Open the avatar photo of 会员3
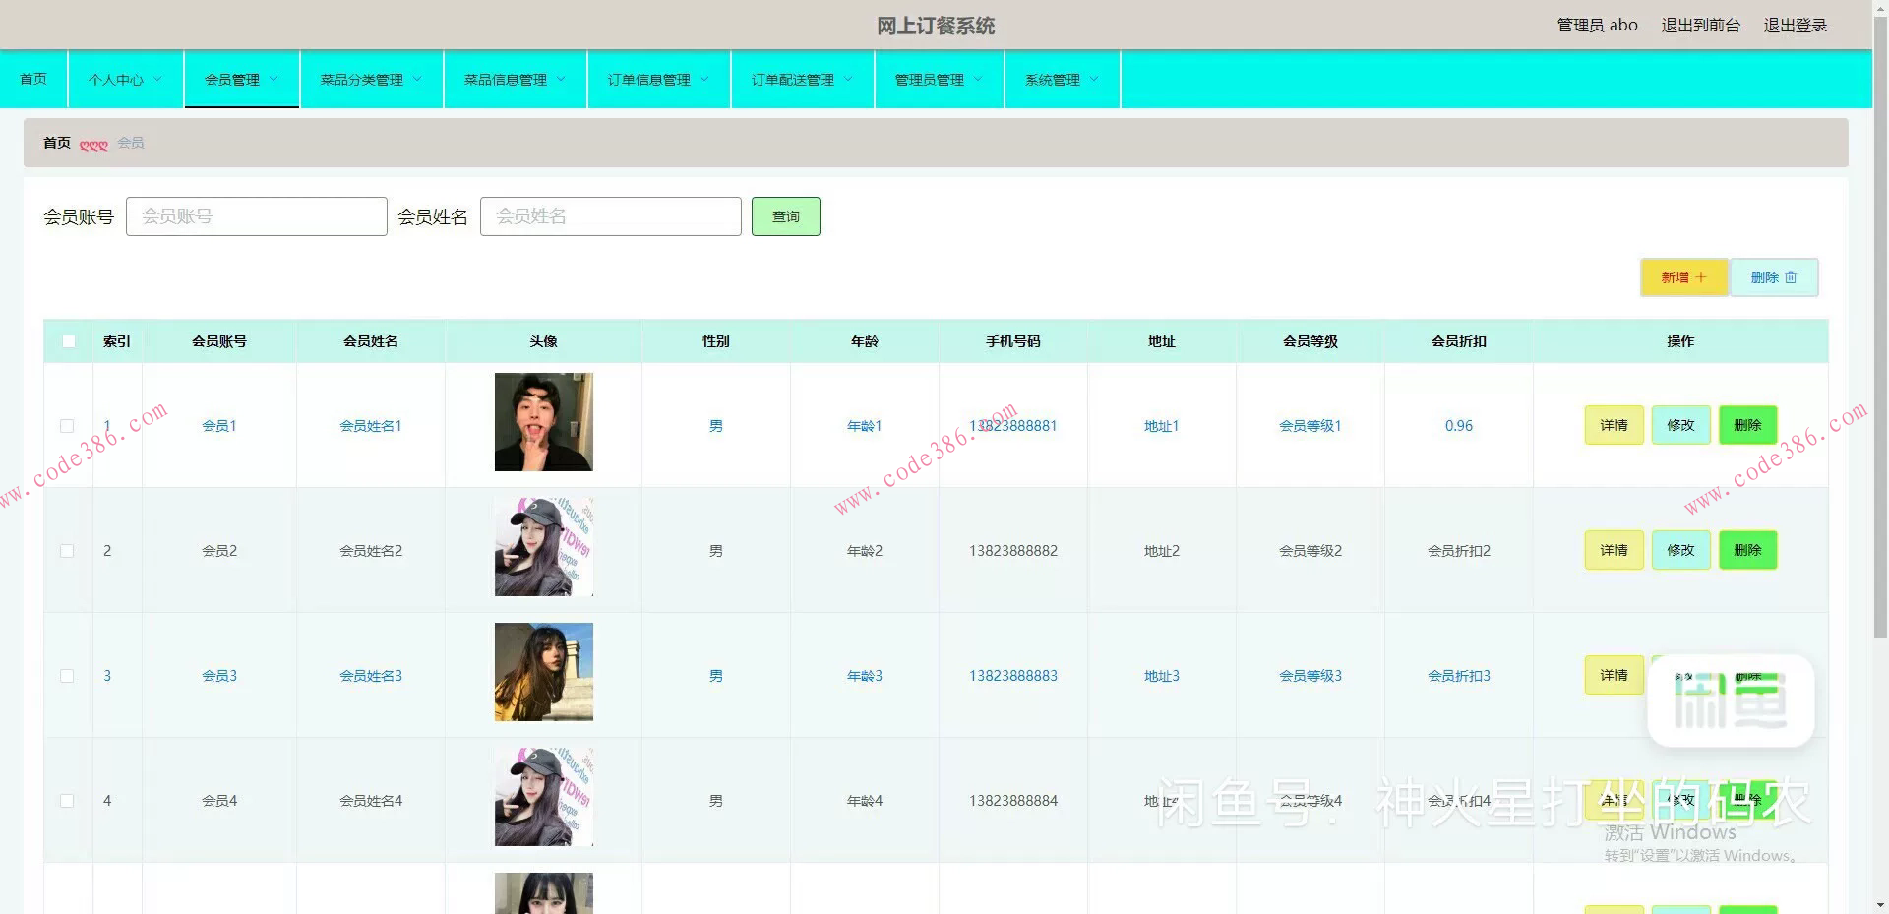 [x=544, y=672]
